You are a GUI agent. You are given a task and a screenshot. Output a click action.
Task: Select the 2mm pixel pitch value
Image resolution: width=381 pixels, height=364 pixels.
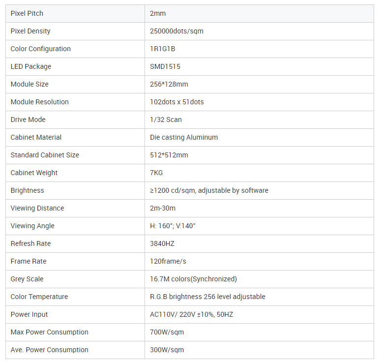(158, 13)
